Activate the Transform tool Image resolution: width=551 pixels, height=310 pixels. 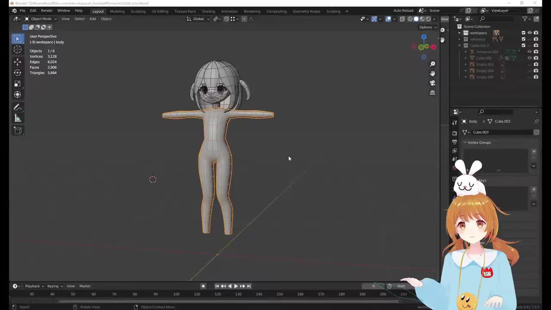click(x=17, y=94)
